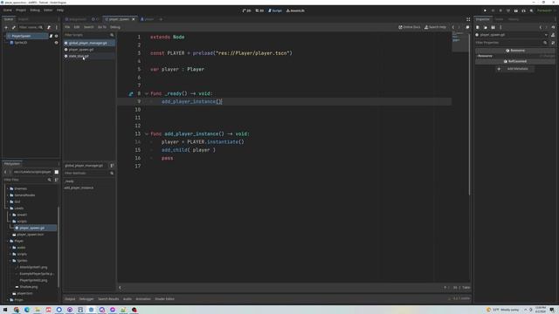Click the instantiate child scene link icon

(14, 27)
